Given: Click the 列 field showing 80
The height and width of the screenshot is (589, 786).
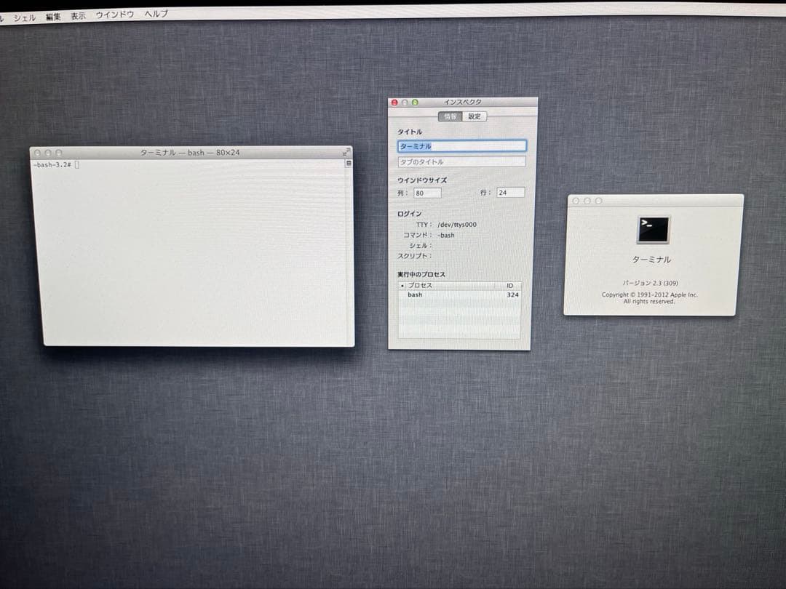Looking at the screenshot, I should click(426, 193).
